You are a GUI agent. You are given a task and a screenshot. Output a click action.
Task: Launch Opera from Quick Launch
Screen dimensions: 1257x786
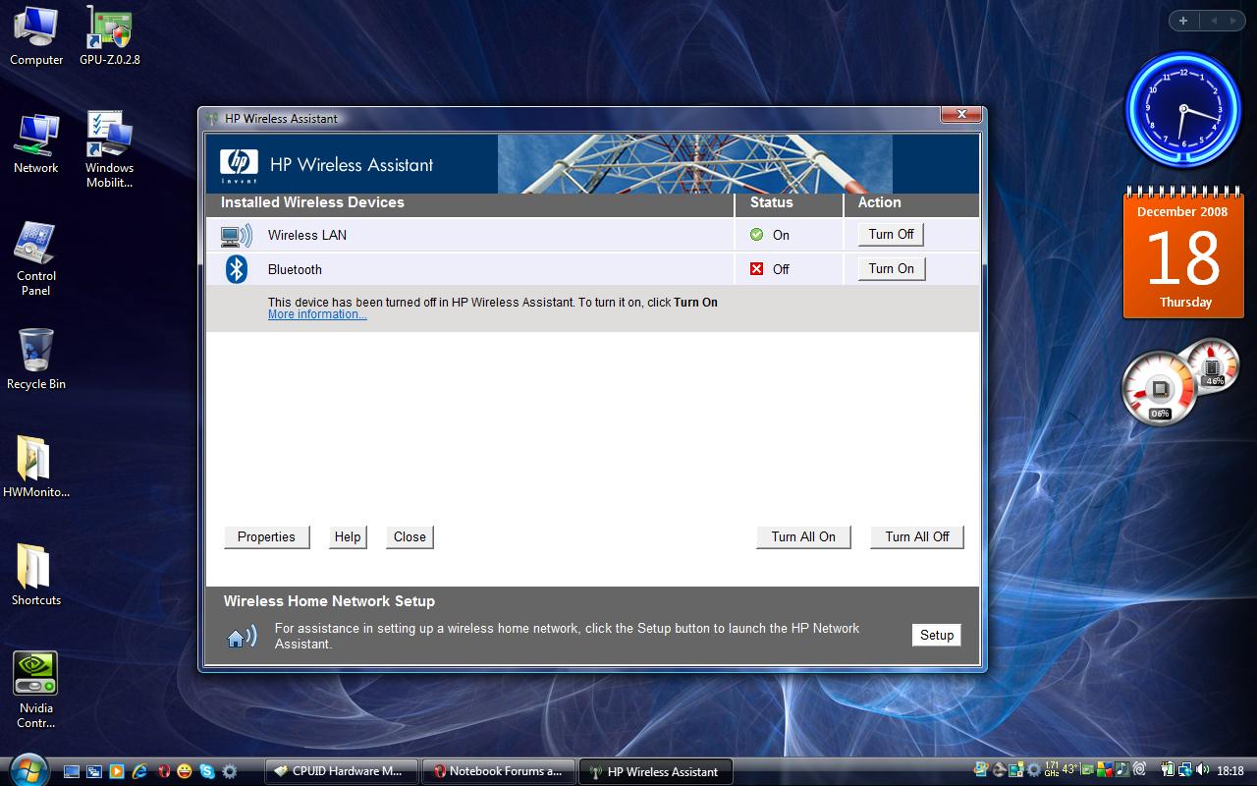163,771
